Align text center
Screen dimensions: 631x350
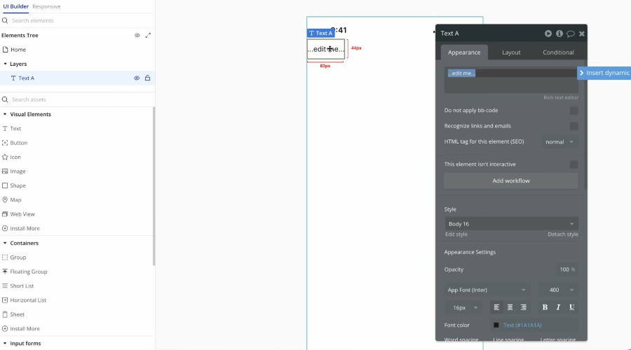(x=510, y=307)
